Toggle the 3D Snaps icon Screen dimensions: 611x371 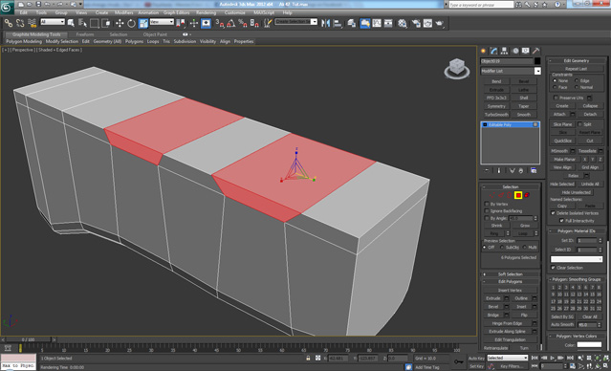220,23
